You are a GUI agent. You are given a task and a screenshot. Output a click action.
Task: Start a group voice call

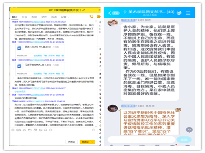(91, 16)
